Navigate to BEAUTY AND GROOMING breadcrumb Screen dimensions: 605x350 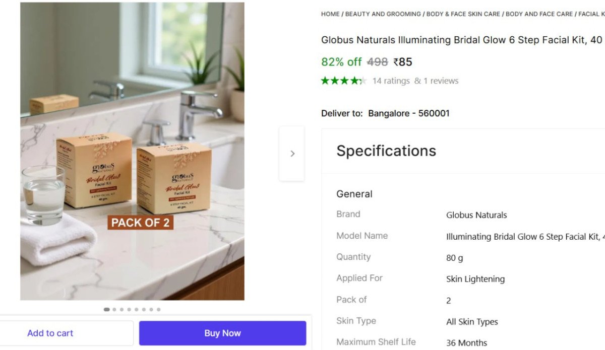click(383, 14)
